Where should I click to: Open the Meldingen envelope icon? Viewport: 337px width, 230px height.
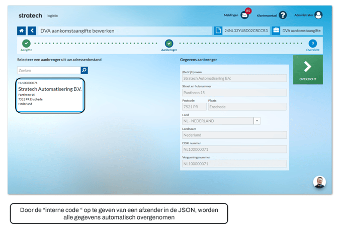(244, 16)
